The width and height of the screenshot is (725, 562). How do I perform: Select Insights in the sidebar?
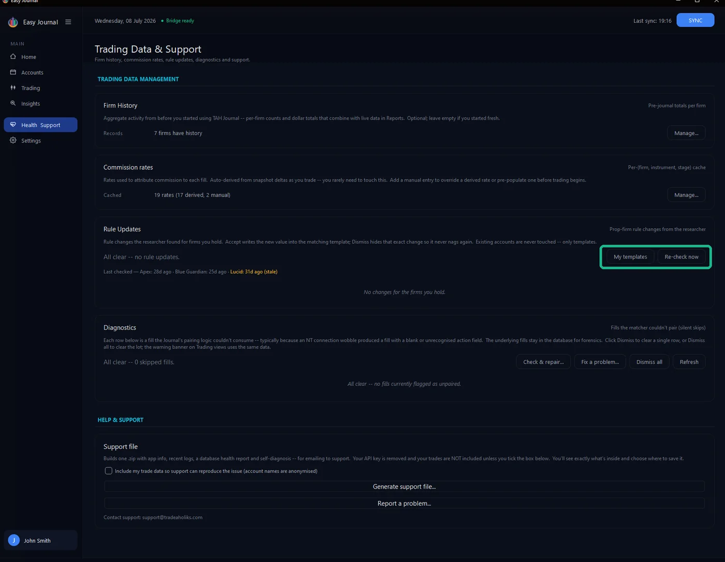[40, 103]
